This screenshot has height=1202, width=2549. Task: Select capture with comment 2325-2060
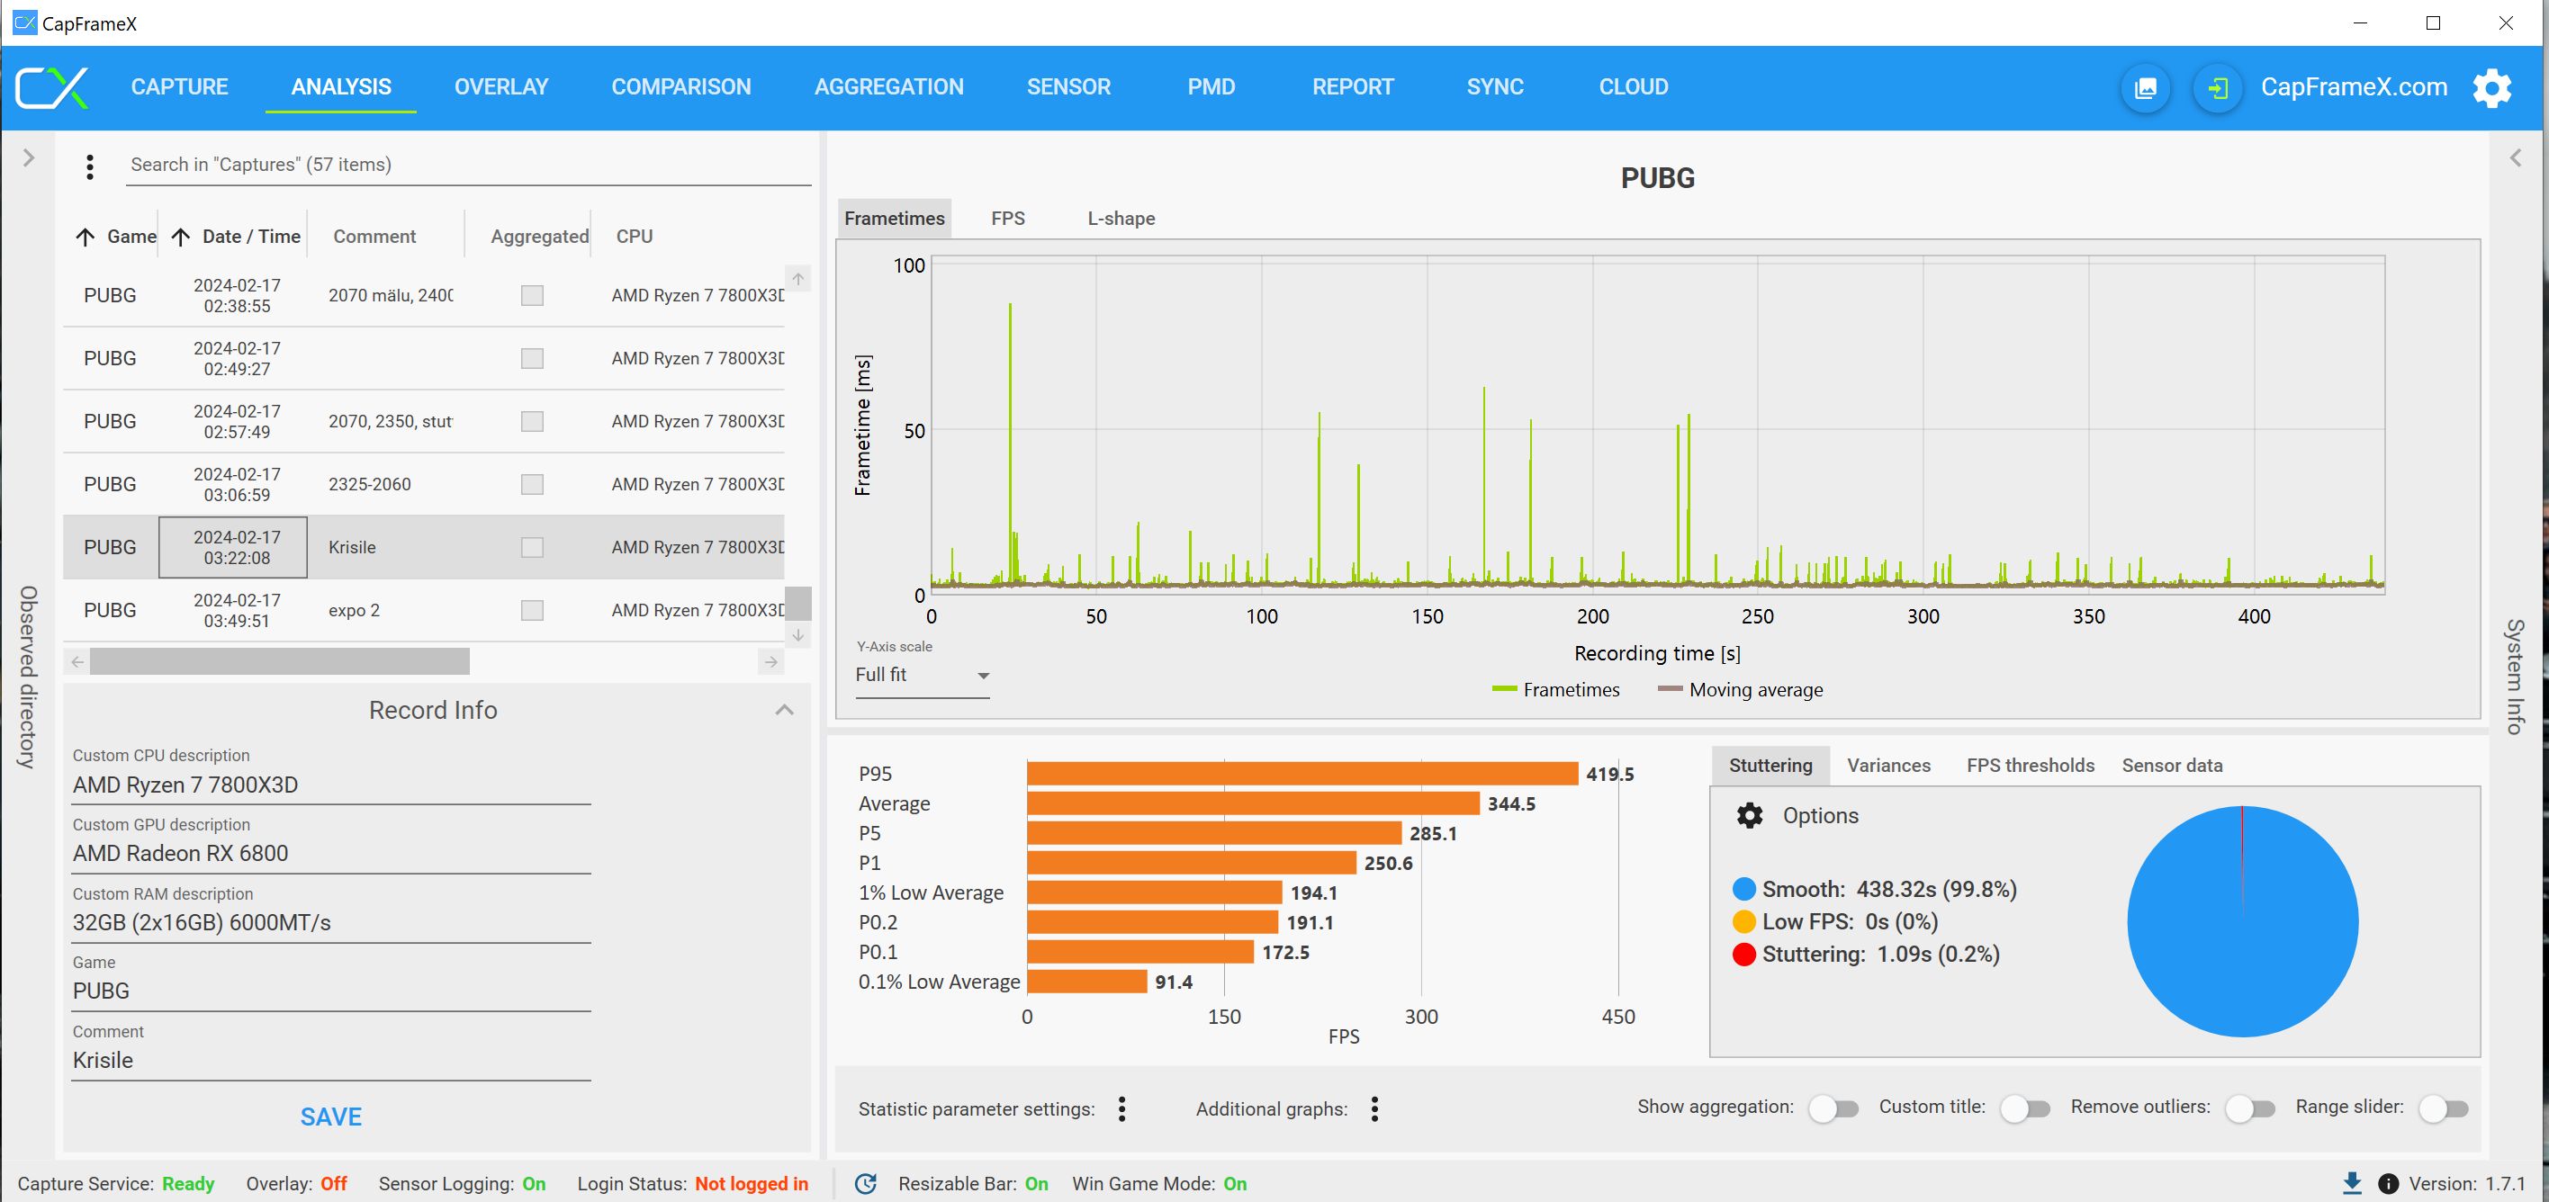click(424, 485)
